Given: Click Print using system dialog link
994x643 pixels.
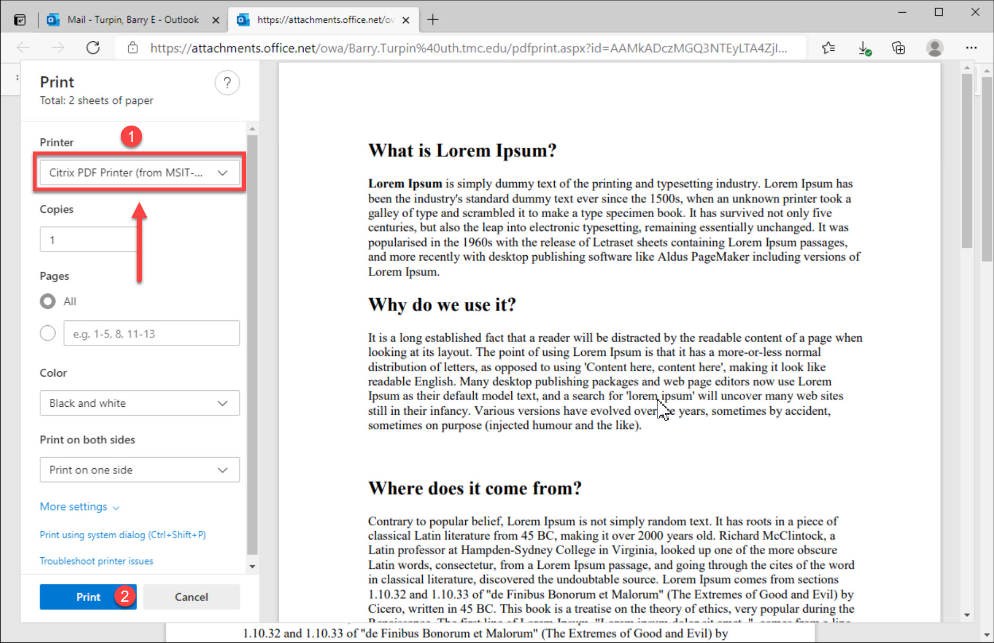Looking at the screenshot, I should tap(122, 535).
